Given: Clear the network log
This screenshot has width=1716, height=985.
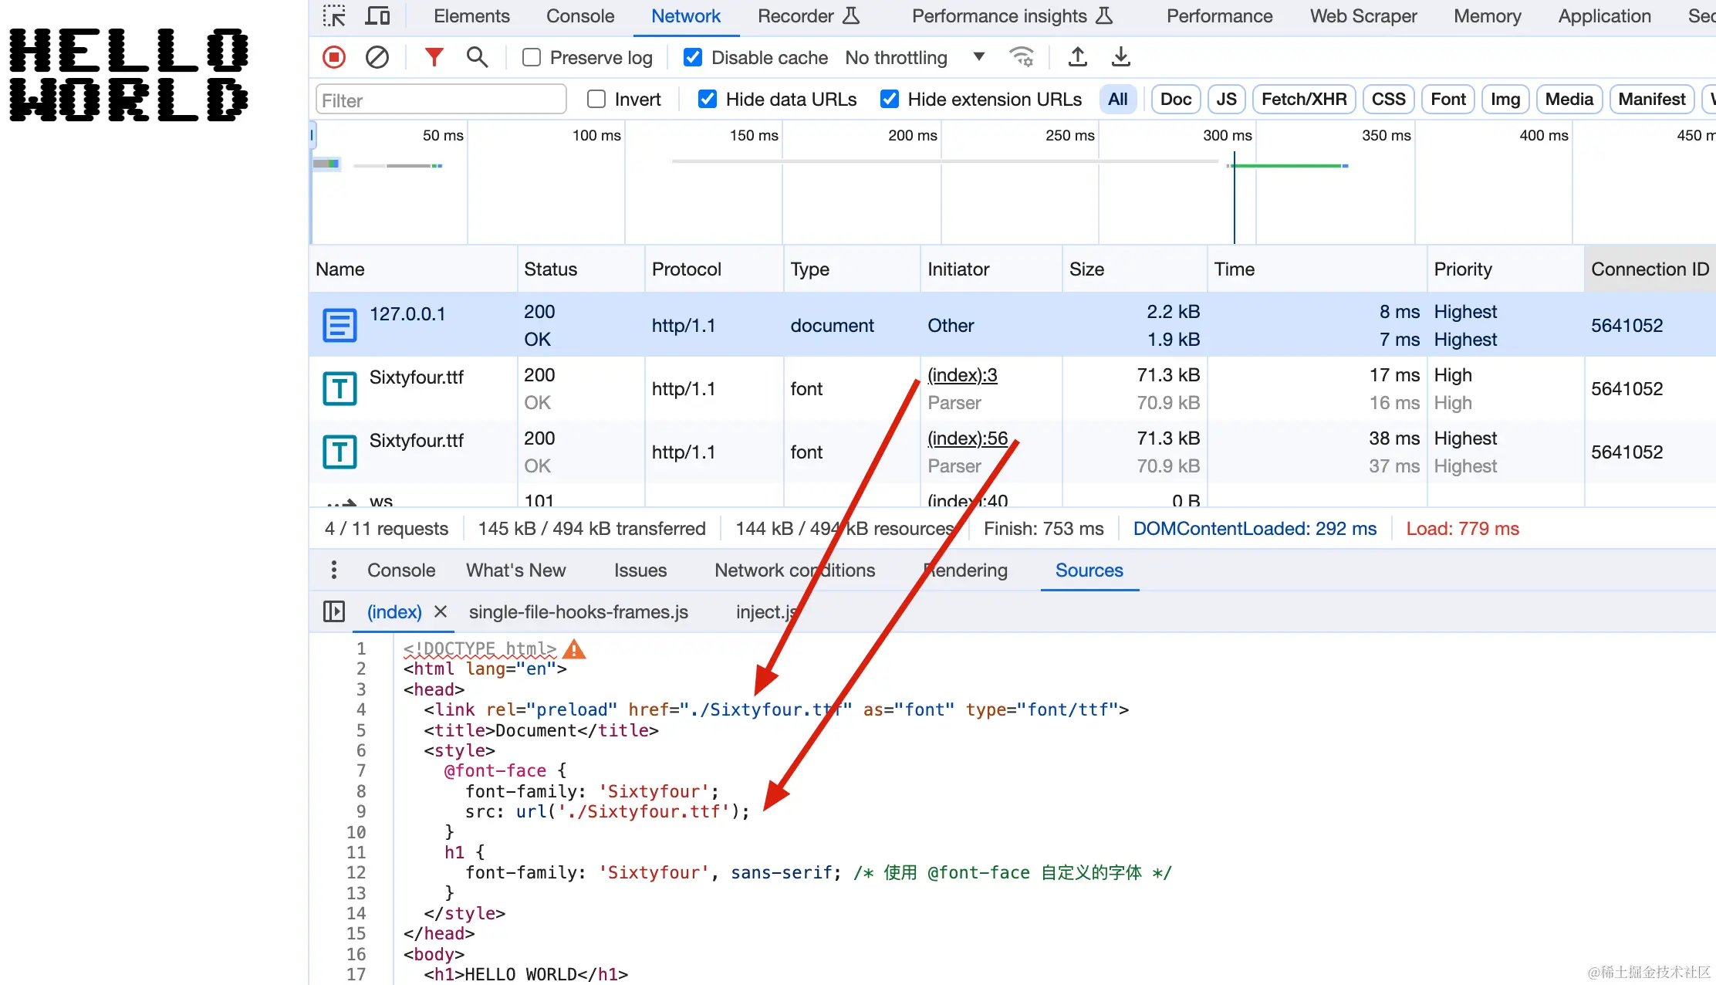Looking at the screenshot, I should (377, 57).
